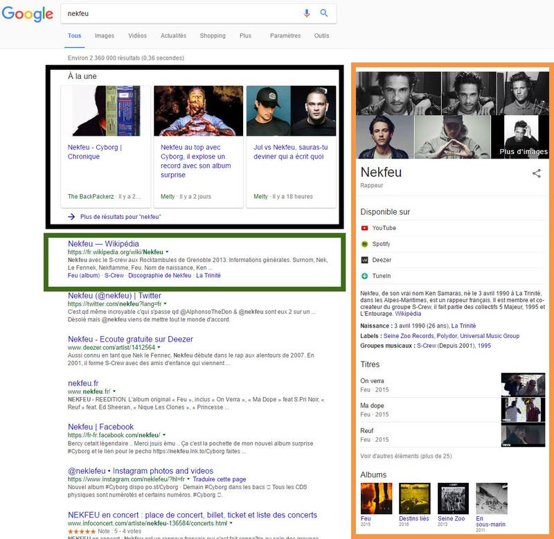Select the Tous tab
This screenshot has width=554, height=539.
coord(75,36)
